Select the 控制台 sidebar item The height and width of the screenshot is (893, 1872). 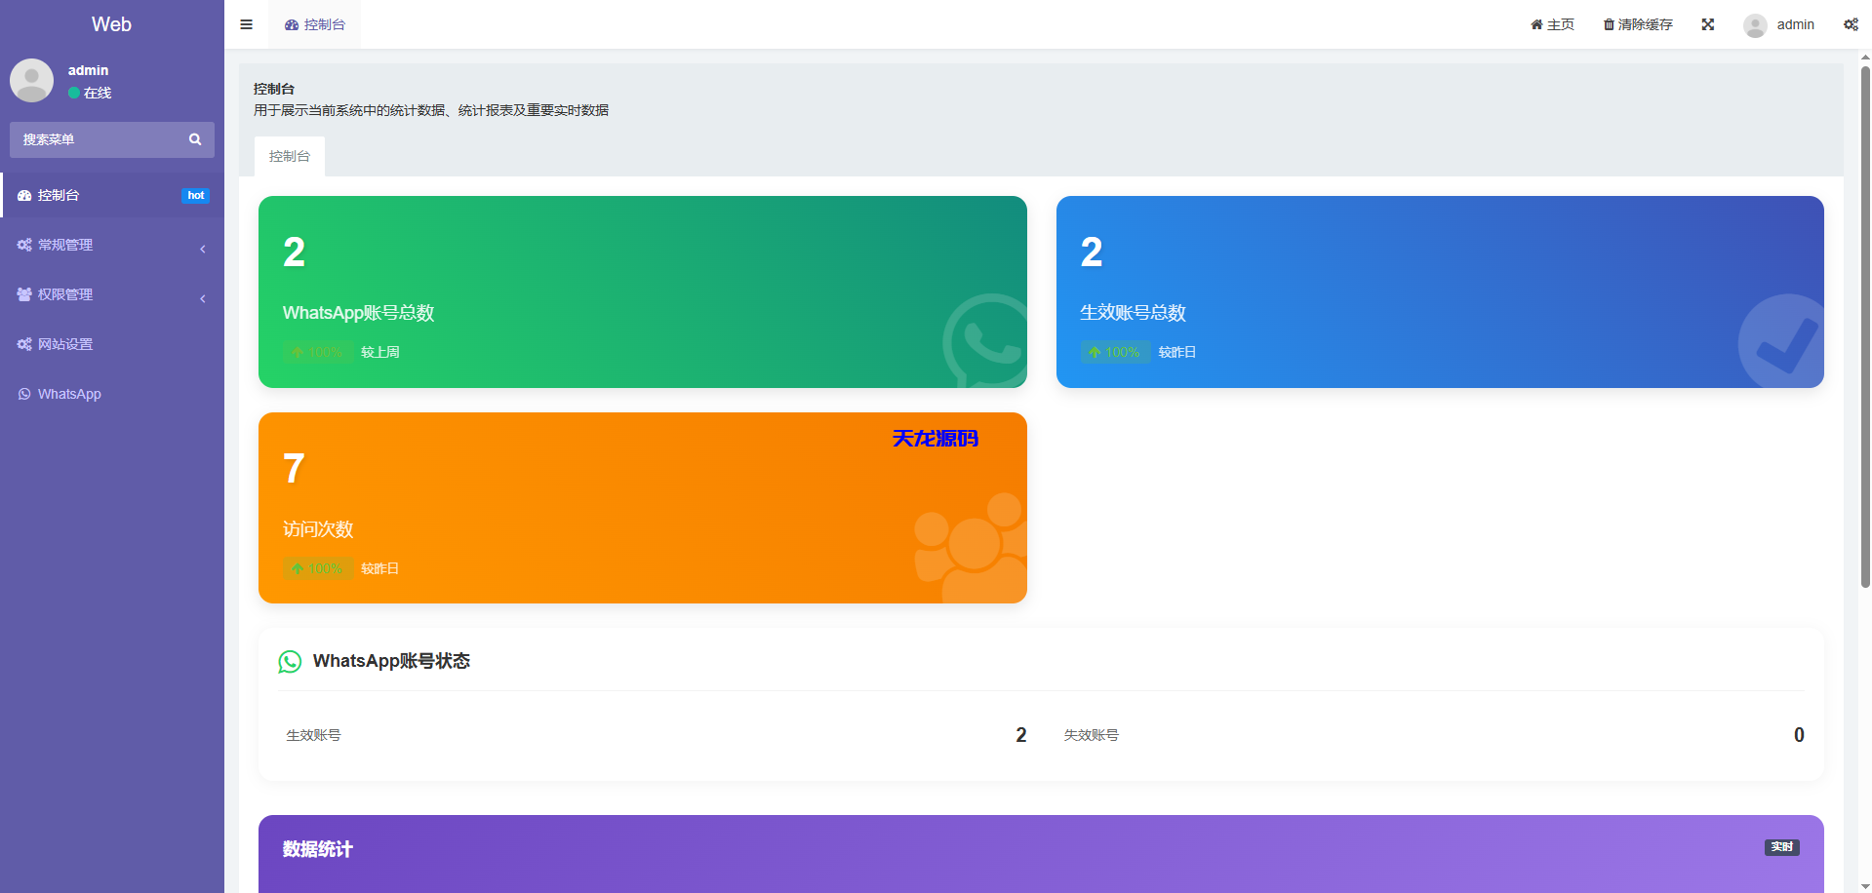point(59,195)
